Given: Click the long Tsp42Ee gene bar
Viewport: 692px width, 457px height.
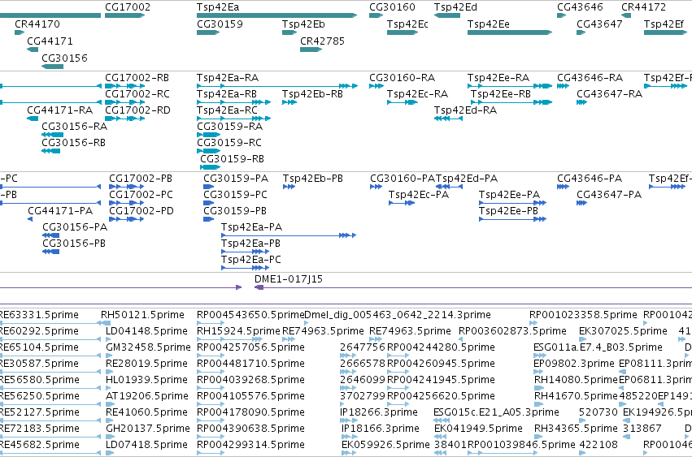Looking at the screenshot, I should (x=510, y=32).
